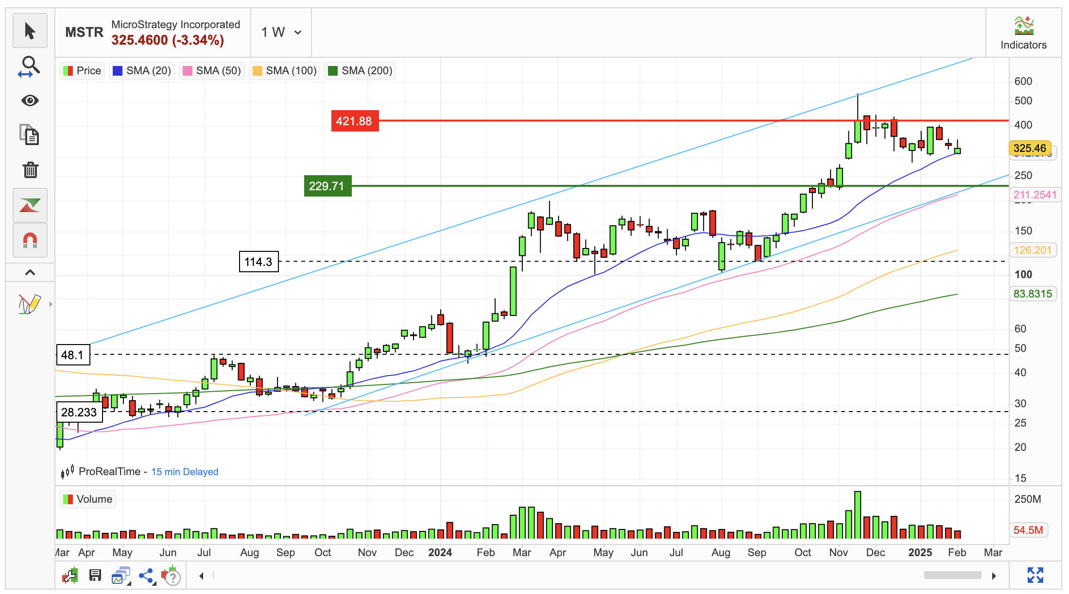Open the chart windows layout menu
This screenshot has width=1069, height=594.
[x=121, y=576]
